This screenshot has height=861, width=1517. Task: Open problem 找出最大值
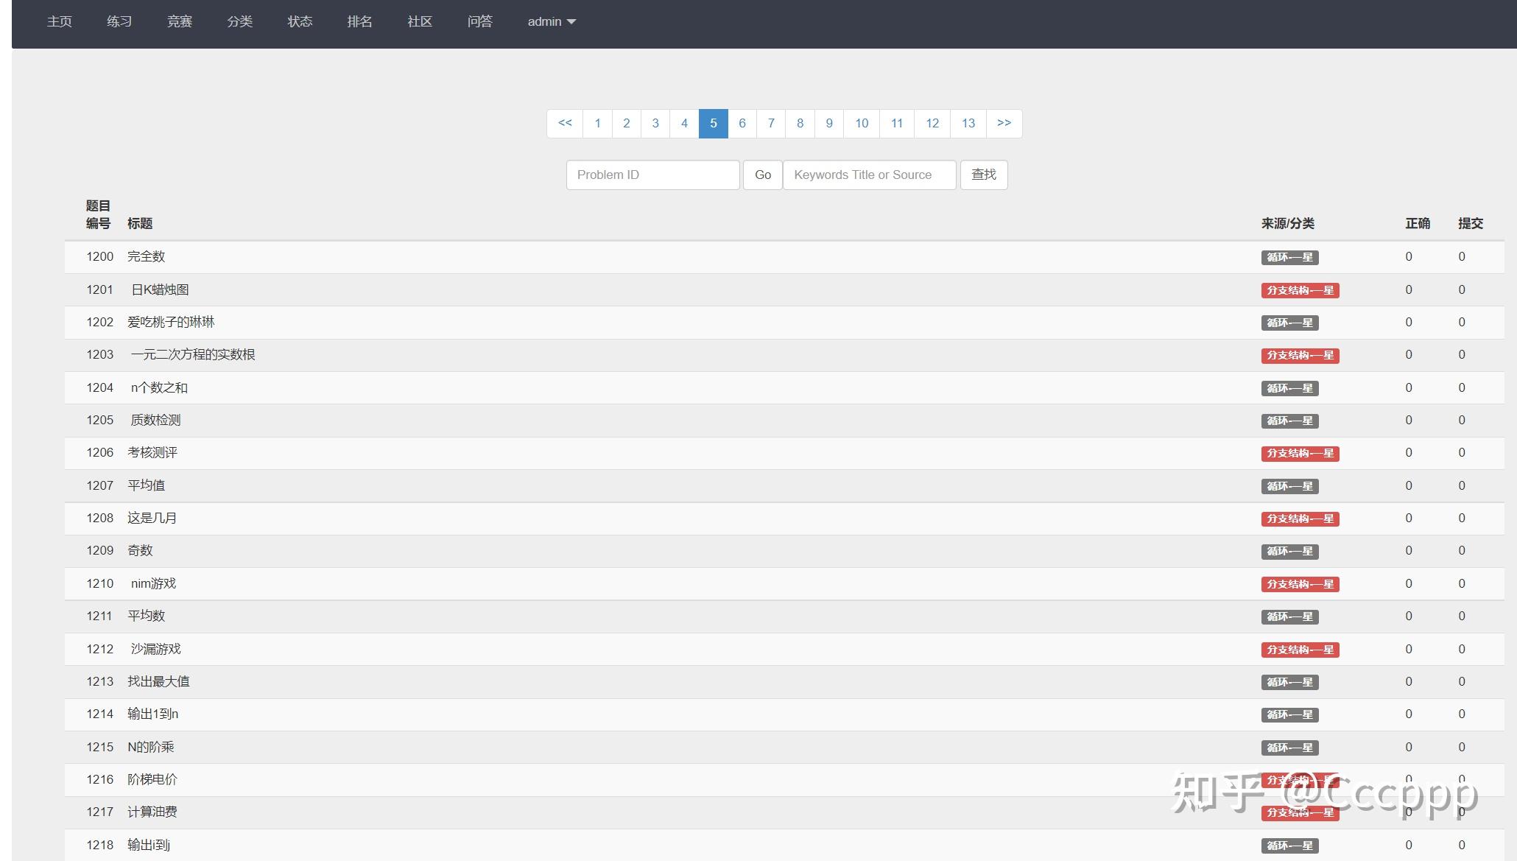point(158,682)
